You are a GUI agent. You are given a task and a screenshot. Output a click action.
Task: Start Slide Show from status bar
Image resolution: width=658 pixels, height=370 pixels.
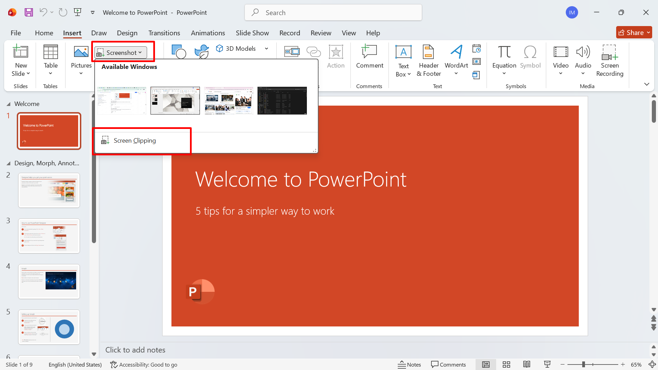click(547, 365)
